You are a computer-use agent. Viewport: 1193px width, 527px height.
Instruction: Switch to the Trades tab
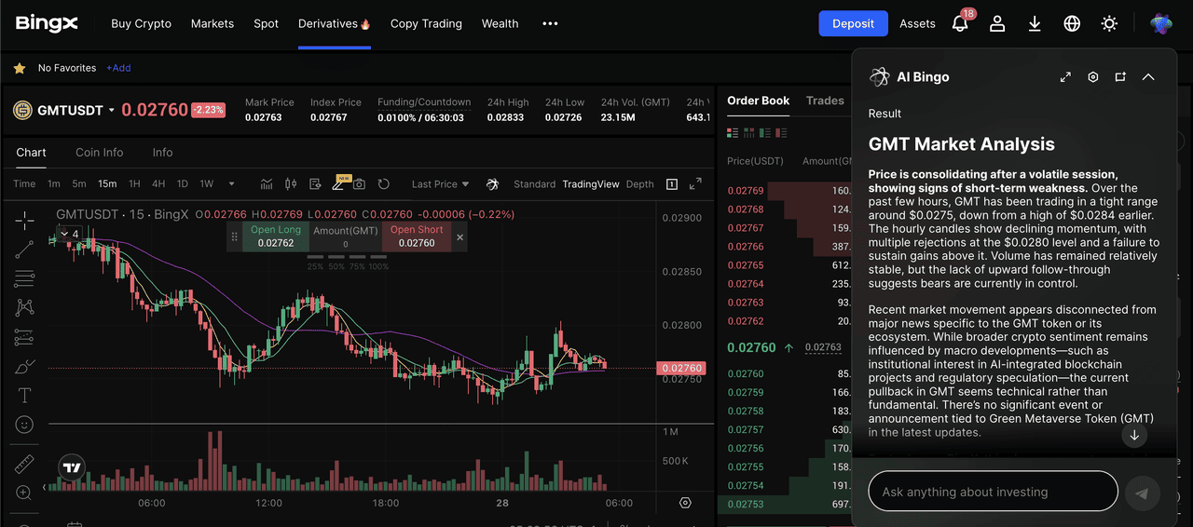(825, 101)
